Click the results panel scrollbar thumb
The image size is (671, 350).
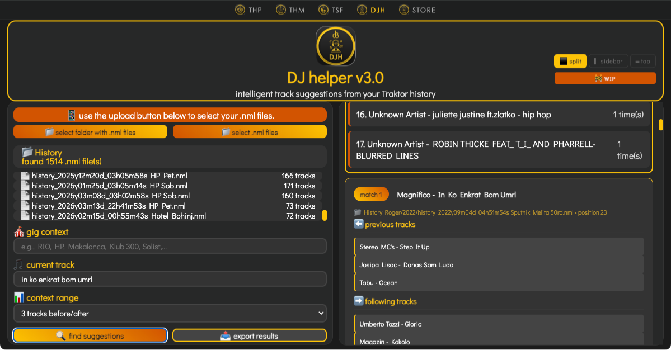661,124
